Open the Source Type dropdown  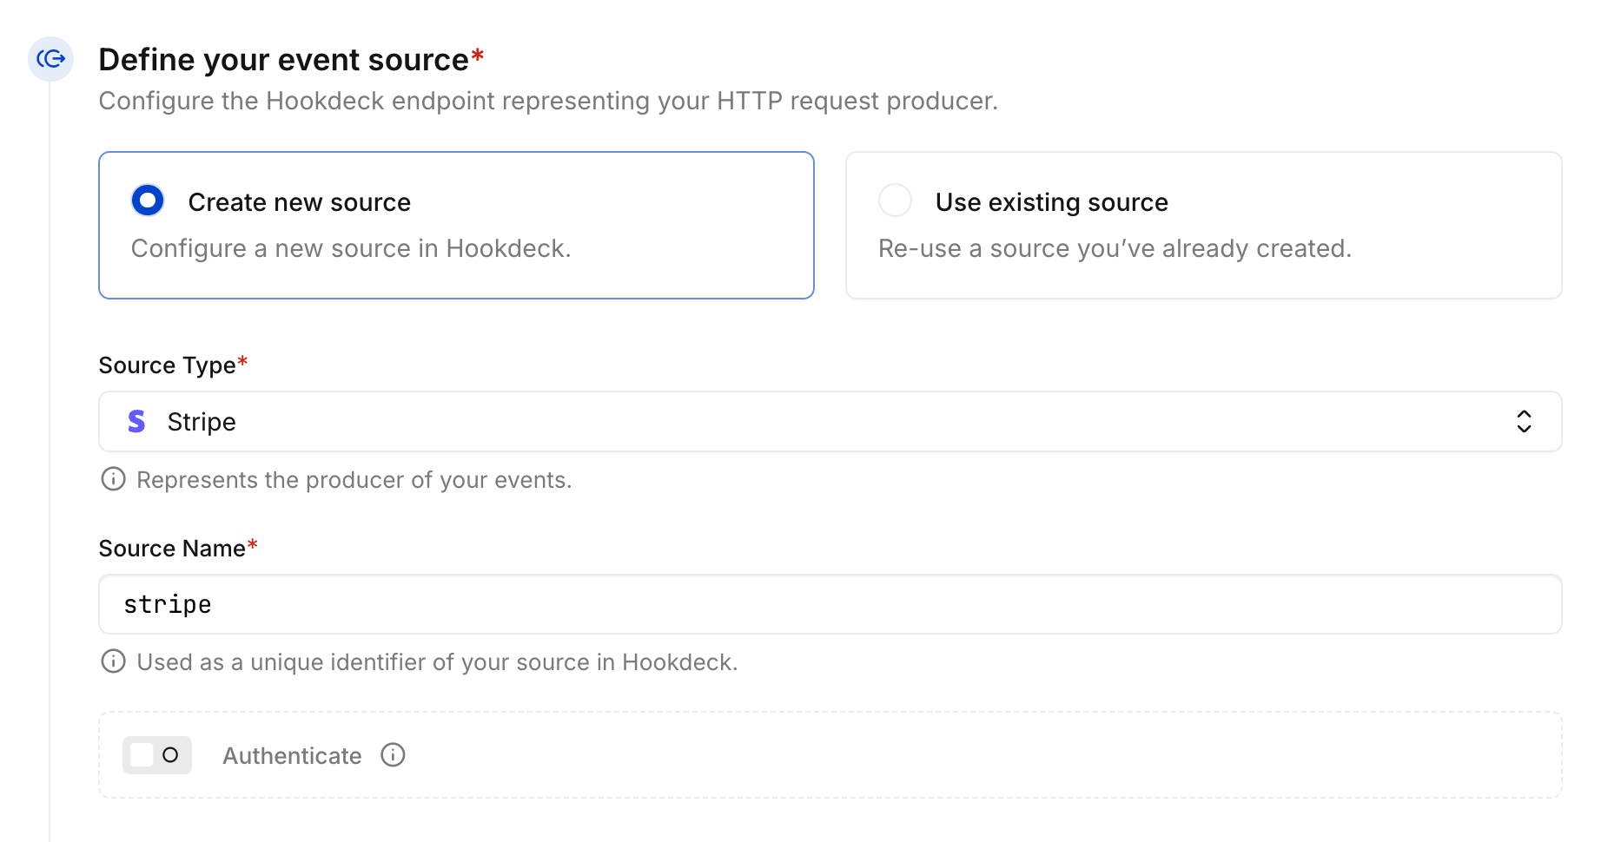pos(830,422)
